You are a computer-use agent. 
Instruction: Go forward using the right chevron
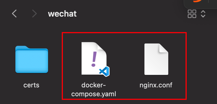pos(34,14)
